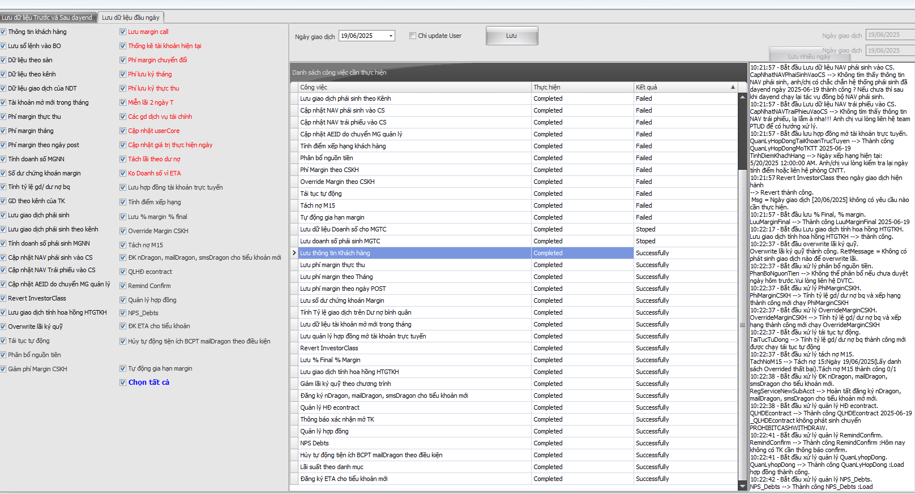Viewport: 915px width, 494px height.
Task: Toggle 'Tự động gia hạn margin' checkbox
Action: [123, 368]
